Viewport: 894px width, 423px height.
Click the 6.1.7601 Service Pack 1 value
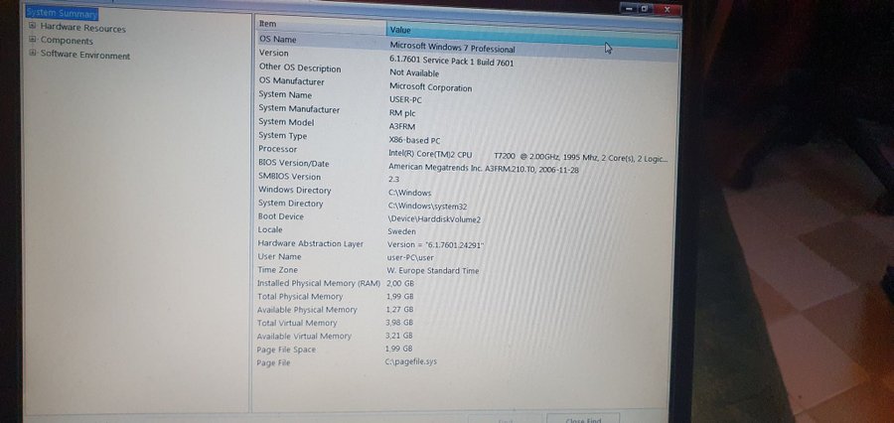point(452,61)
